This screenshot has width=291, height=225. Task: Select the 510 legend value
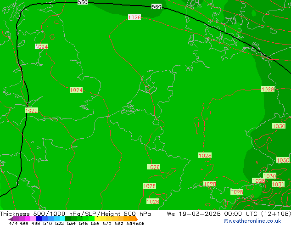point(48,223)
